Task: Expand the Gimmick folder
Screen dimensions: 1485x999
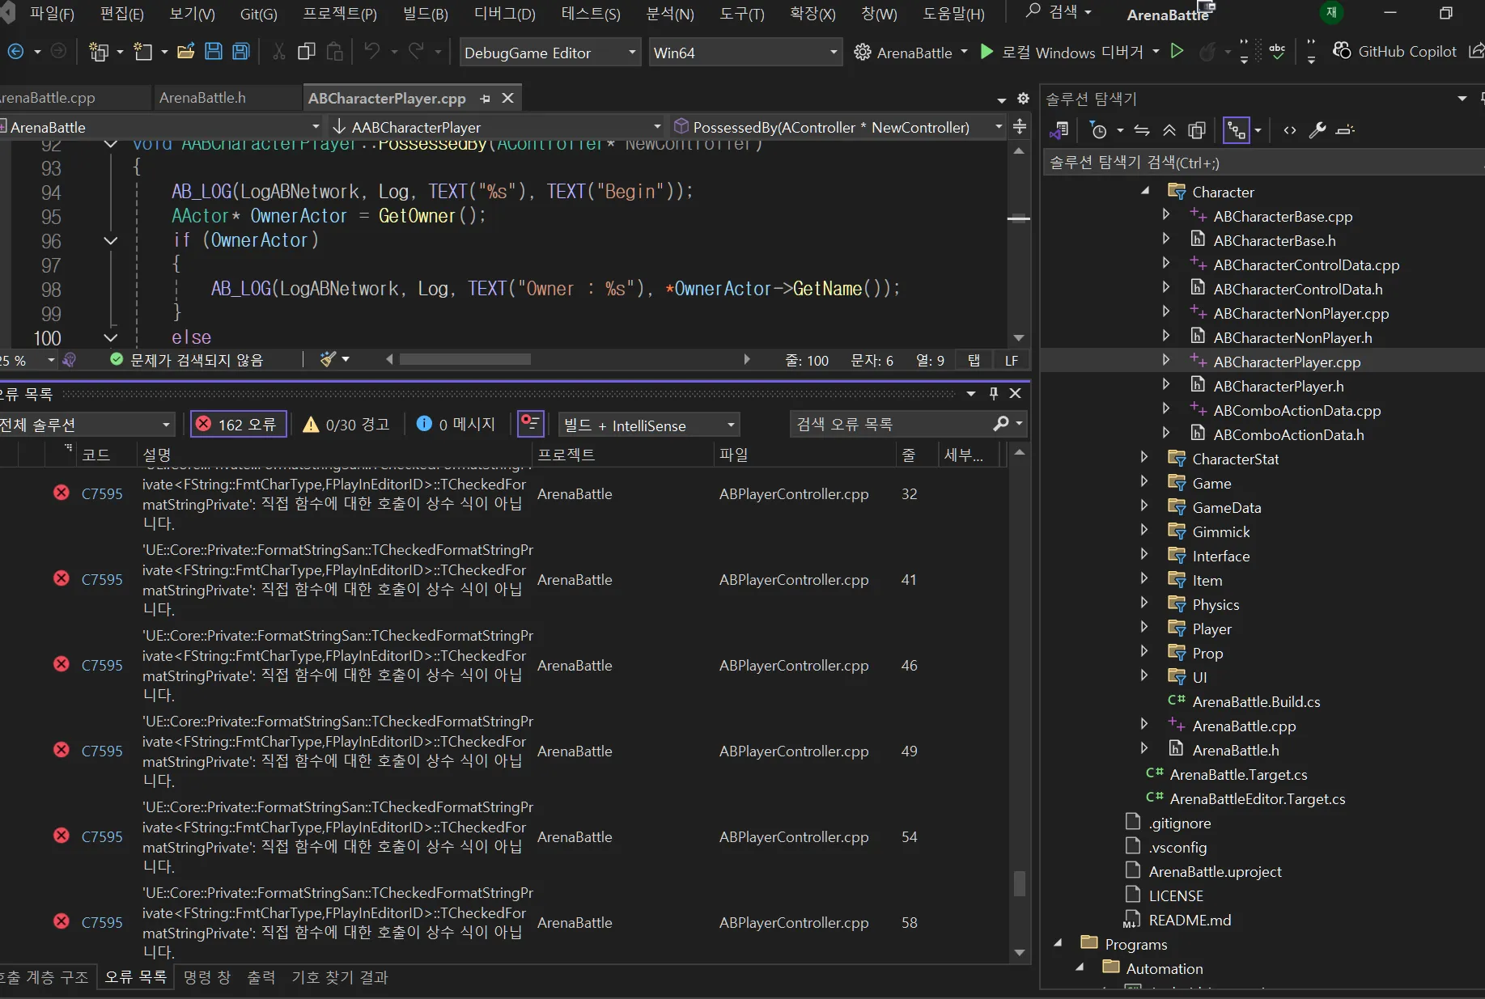Action: tap(1144, 531)
